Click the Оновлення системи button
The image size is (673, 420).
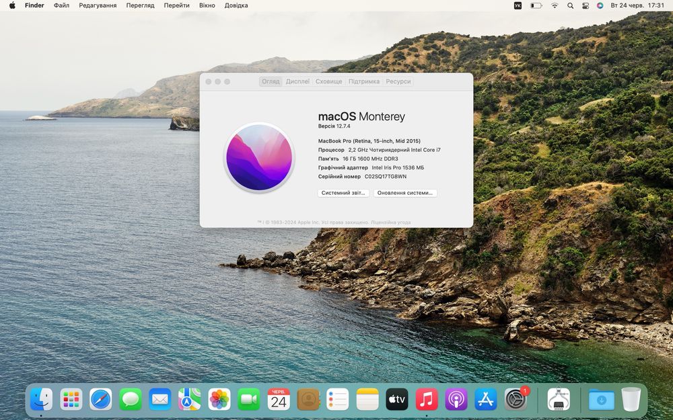[x=405, y=193]
